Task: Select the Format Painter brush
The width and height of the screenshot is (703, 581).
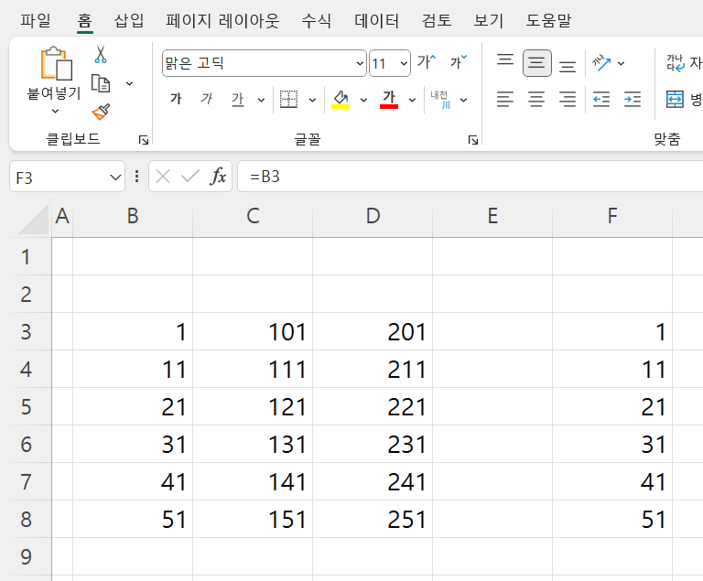Action: (101, 112)
